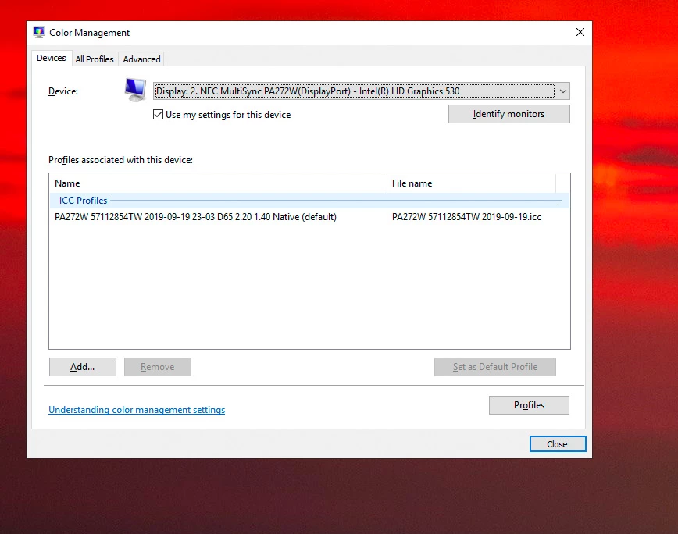The width and height of the screenshot is (678, 534).
Task: Sort by the Name column header
Action: click(218, 183)
